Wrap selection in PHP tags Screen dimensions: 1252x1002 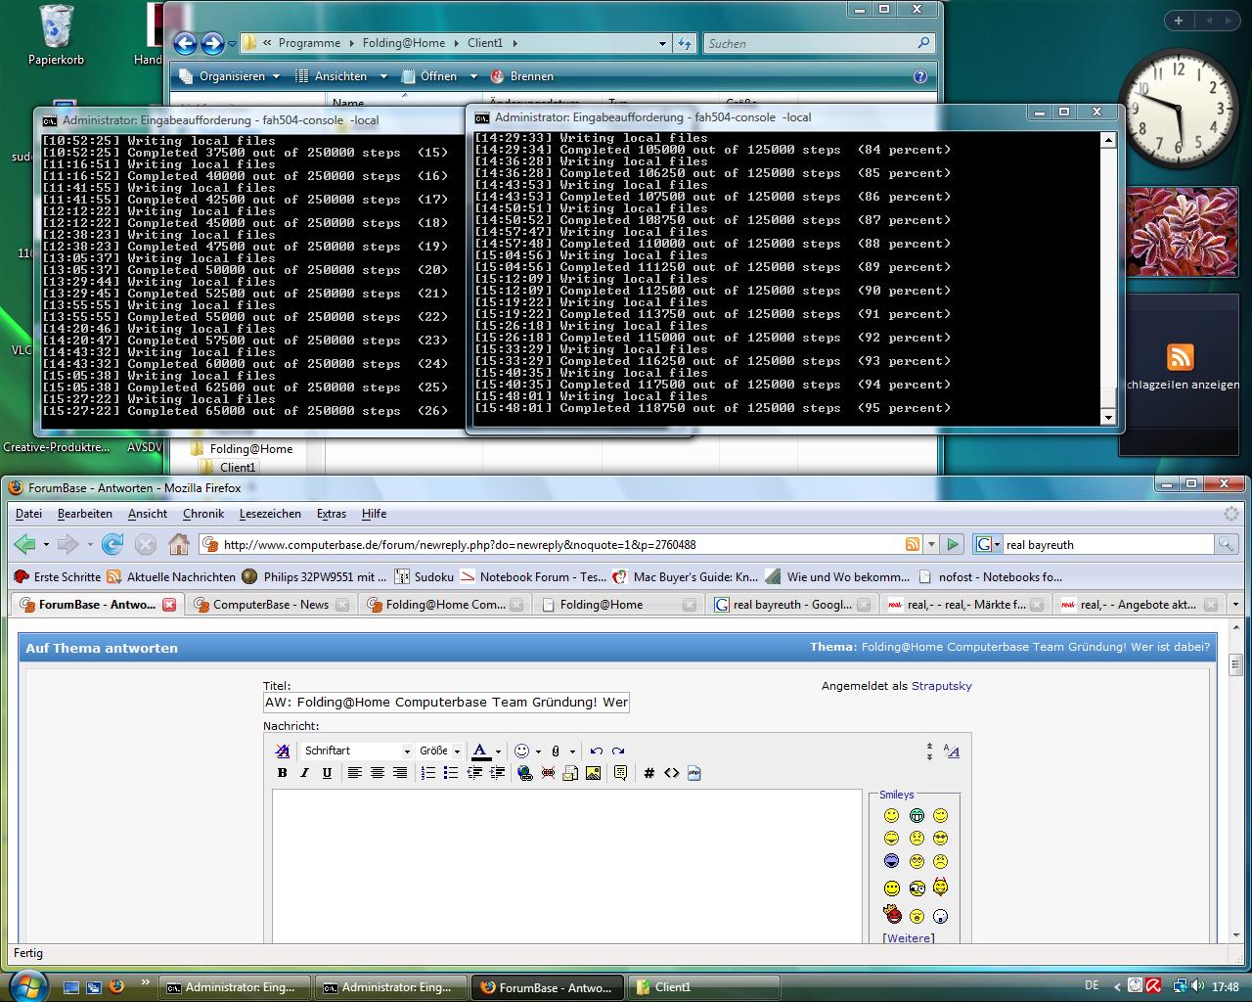(x=694, y=773)
